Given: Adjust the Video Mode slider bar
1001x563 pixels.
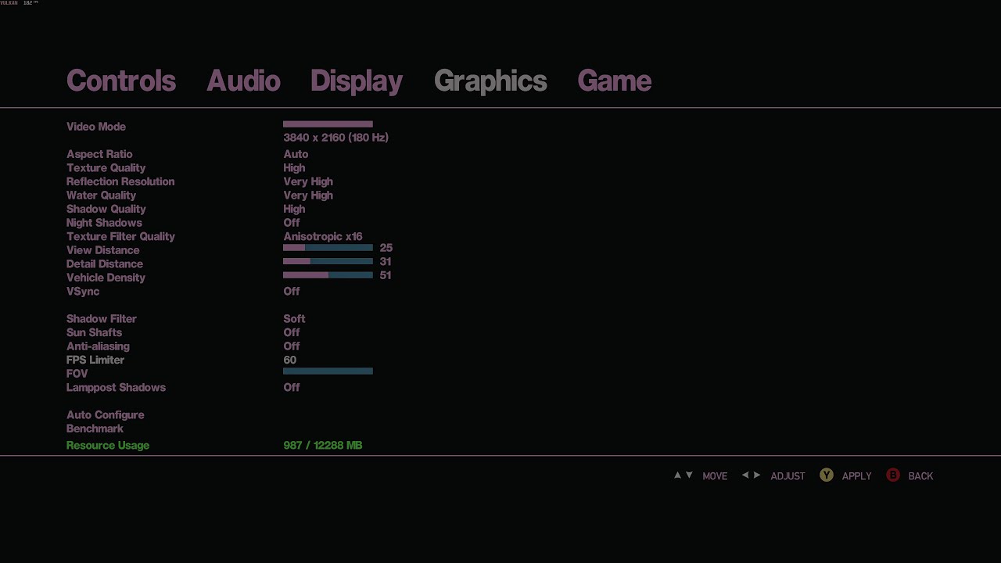Looking at the screenshot, I should [328, 124].
